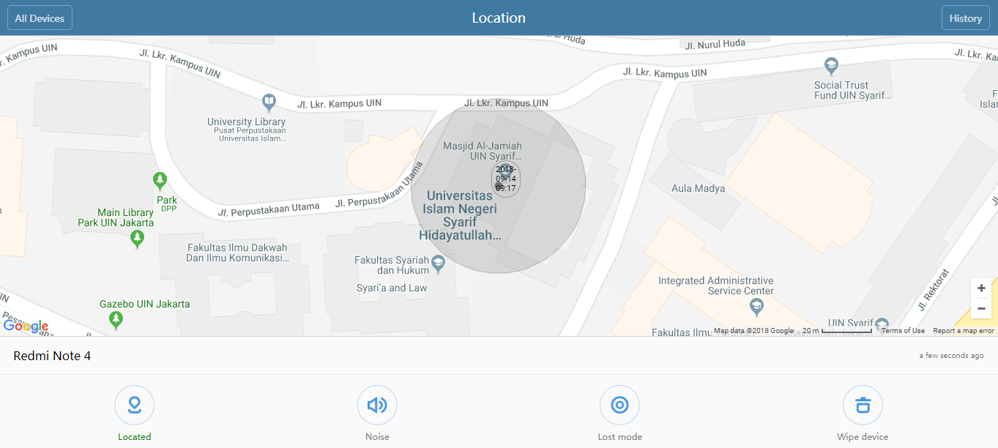Click the Fakultas Syariah dan Hukum marker
The width and height of the screenshot is (998, 448).
pos(439,264)
